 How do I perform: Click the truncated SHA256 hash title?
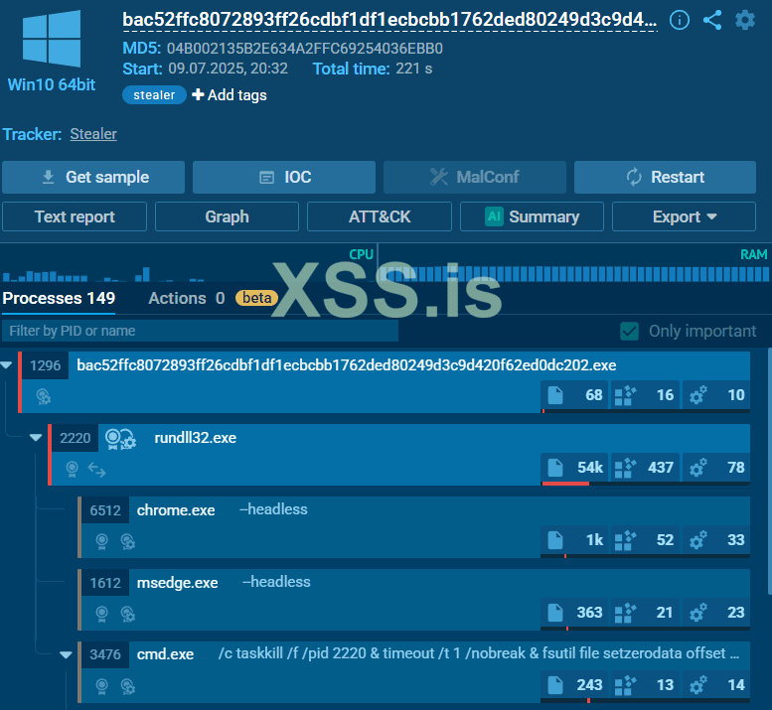389,20
